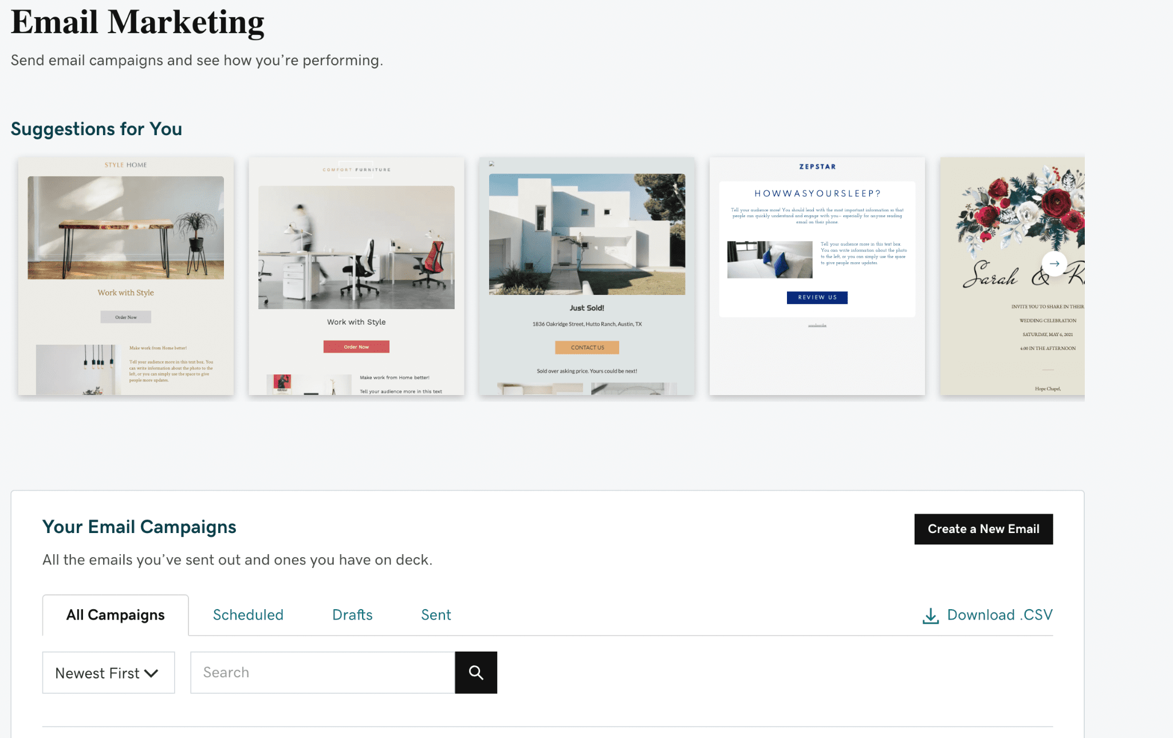Open the 'Scheduled' campaigns tab
Viewport: 1173px width, 738px height.
coord(247,615)
